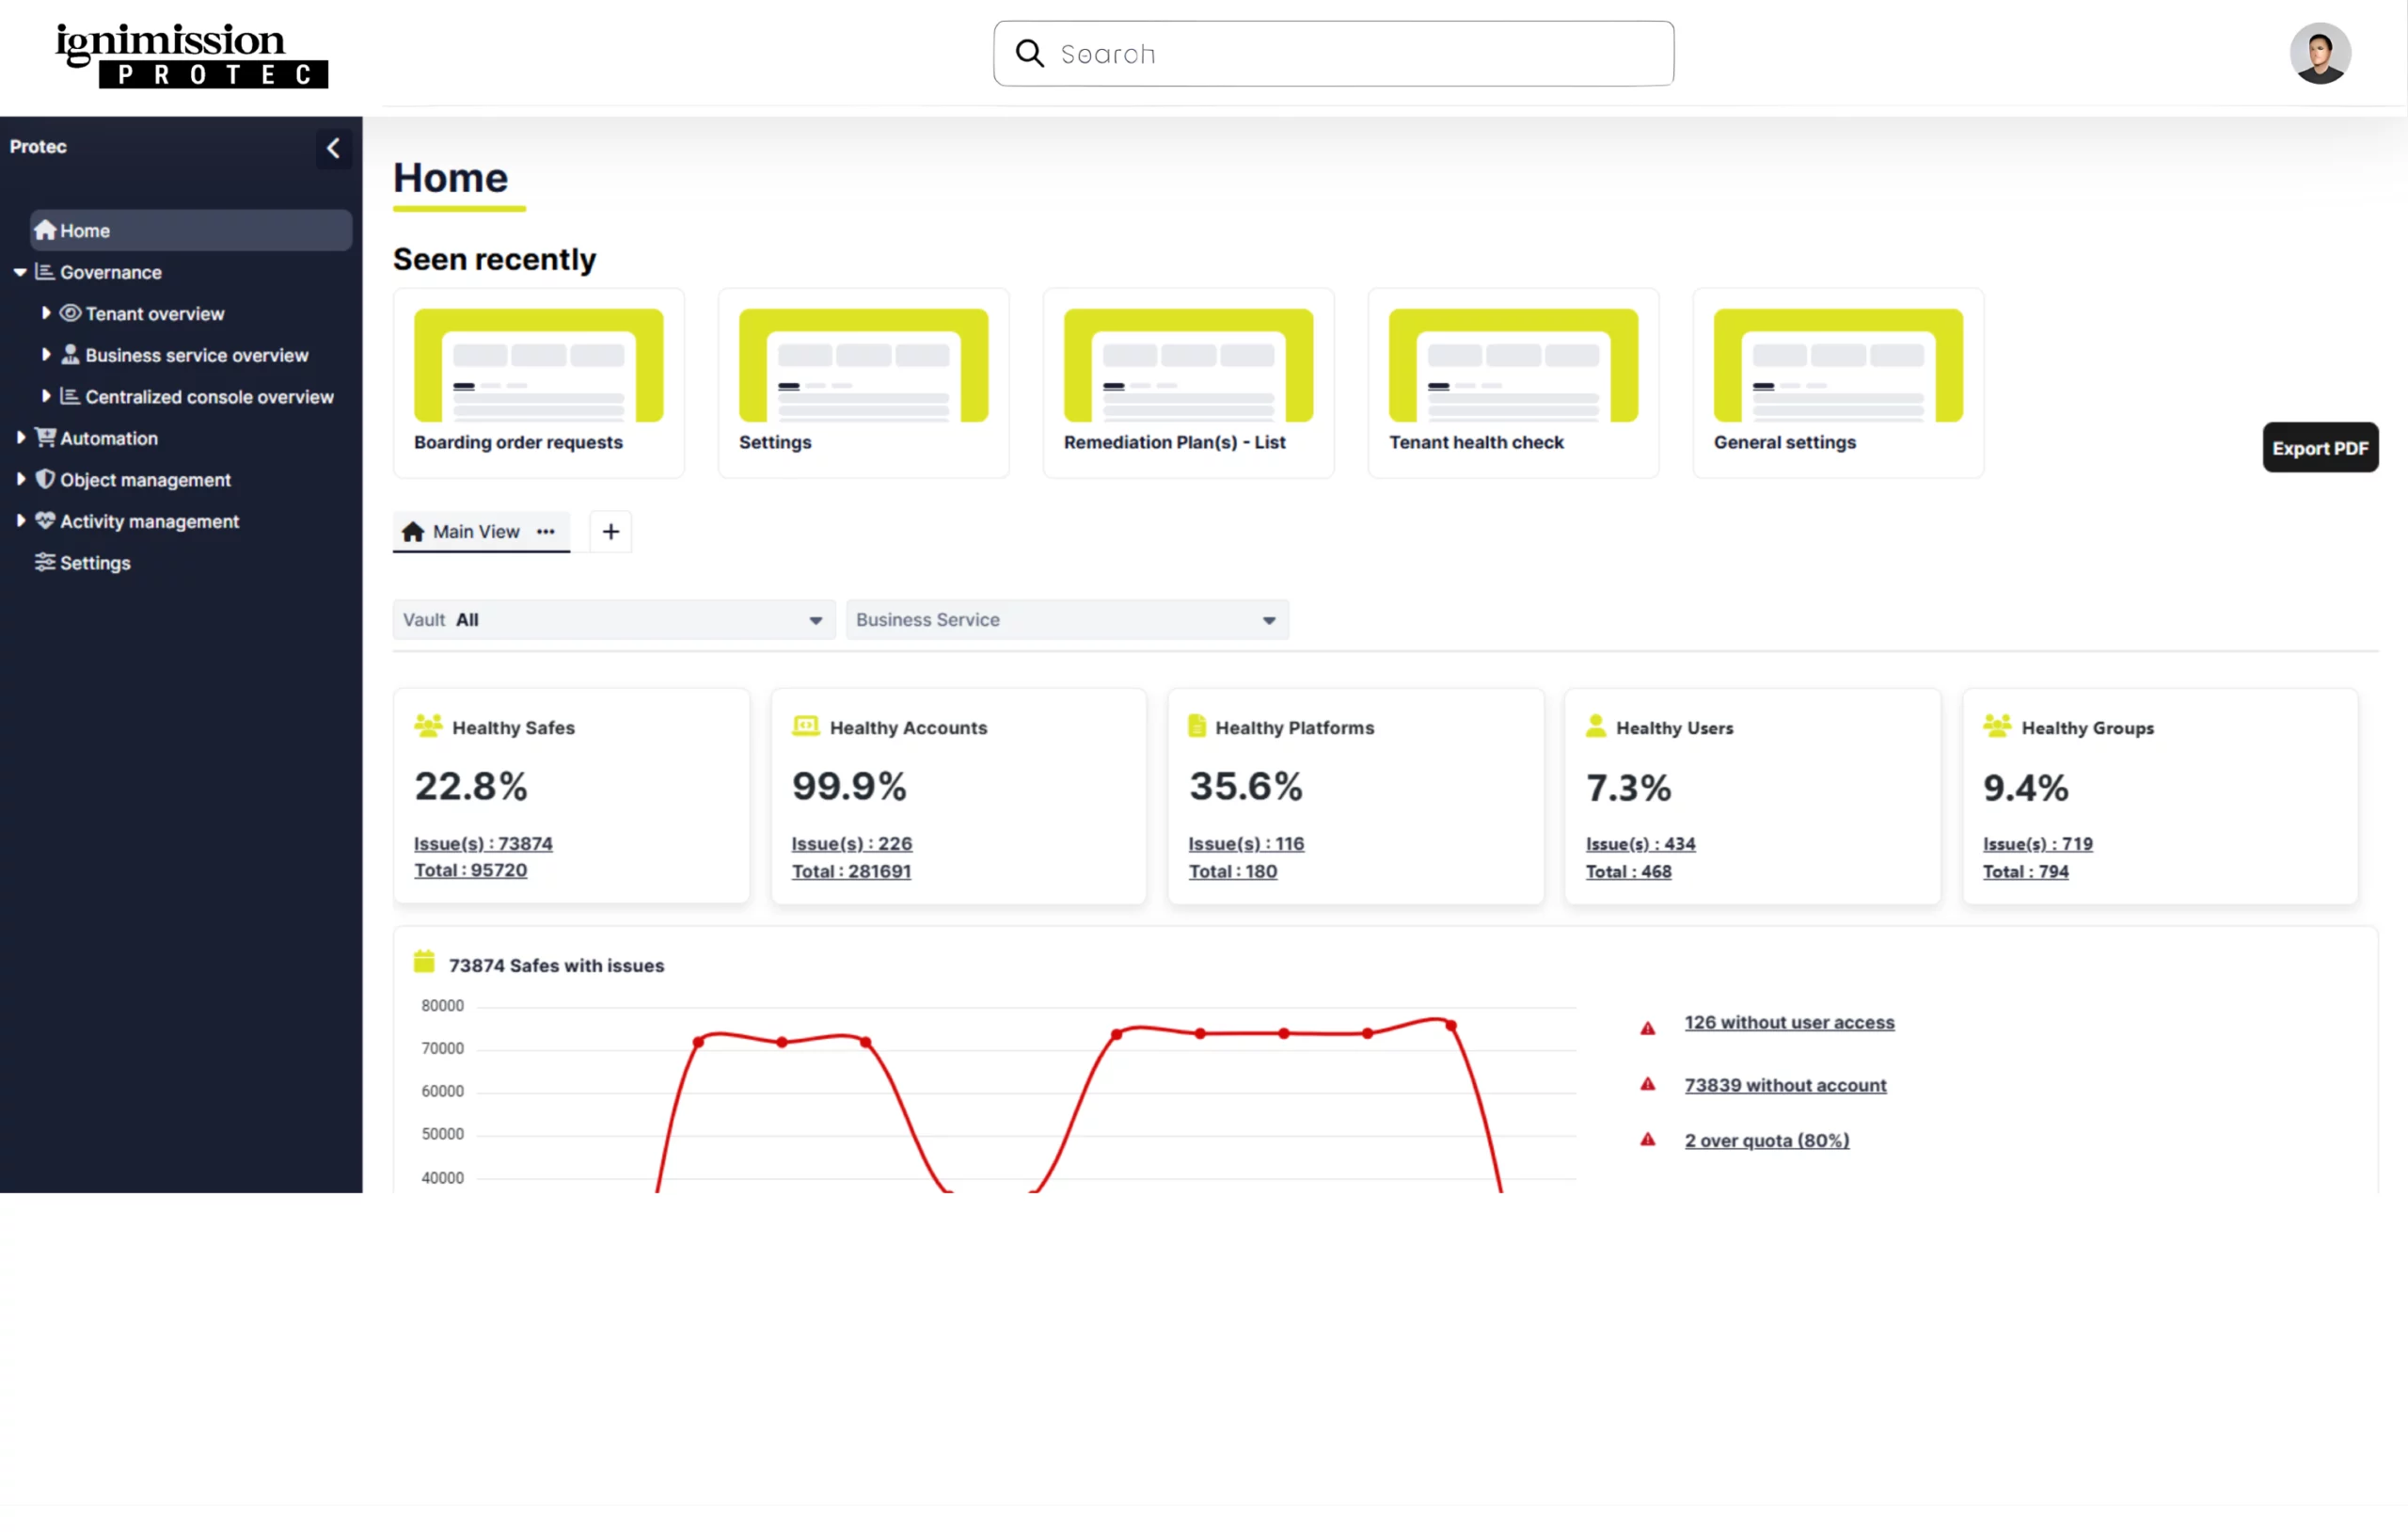
Task: Click the Export PDF button
Action: [2319, 447]
